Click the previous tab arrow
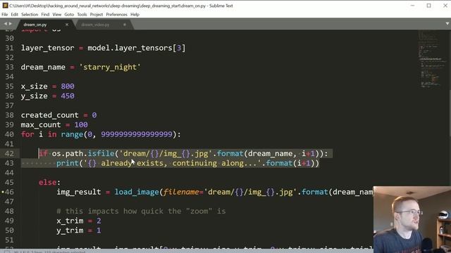This screenshot has width=451, height=253. tap(5, 24)
